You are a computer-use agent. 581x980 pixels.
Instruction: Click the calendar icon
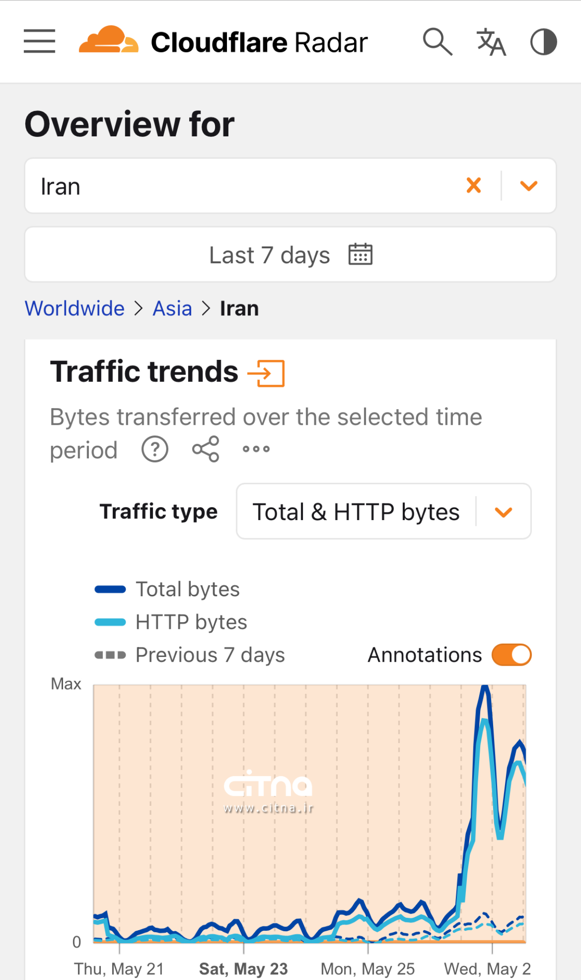(x=360, y=254)
